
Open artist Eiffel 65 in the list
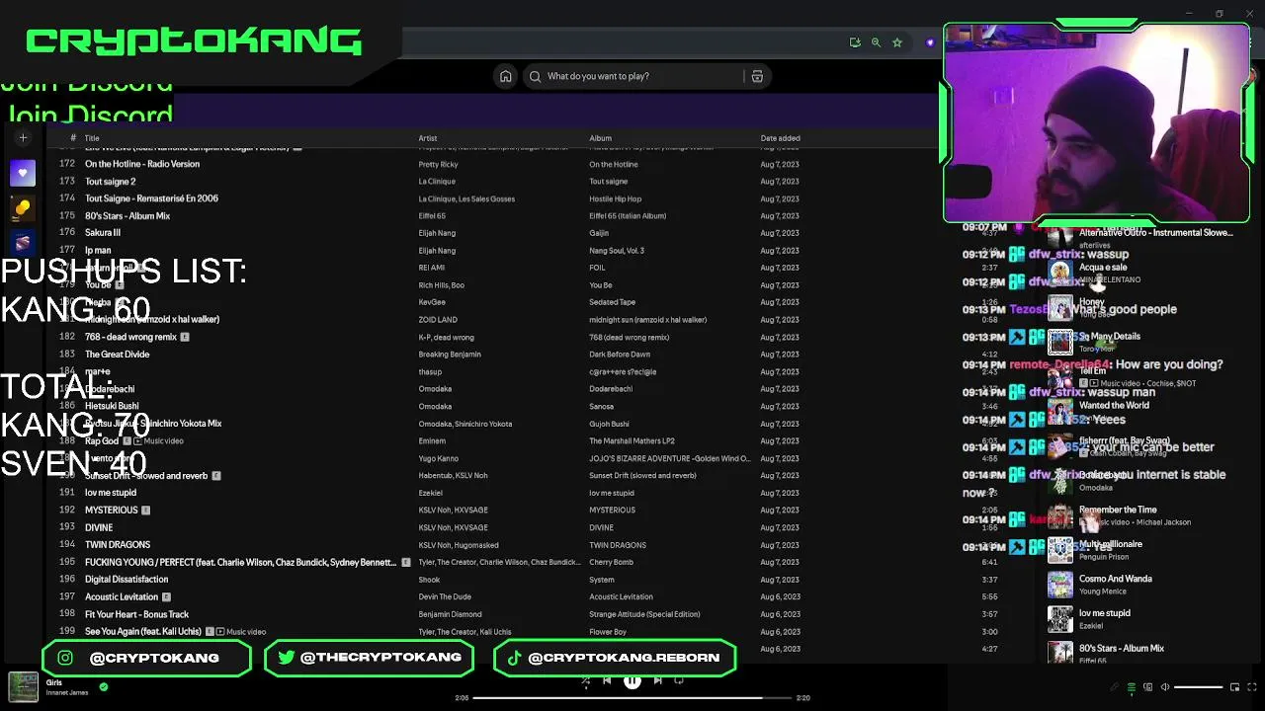pyautogui.click(x=432, y=216)
